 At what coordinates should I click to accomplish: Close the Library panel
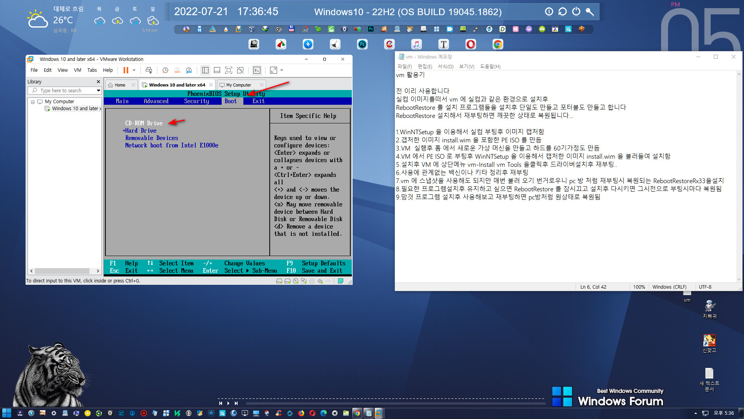click(x=98, y=82)
